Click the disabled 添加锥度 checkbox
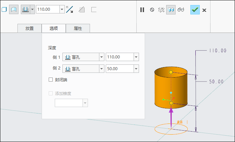235x142 pixels. pyautogui.click(x=51, y=93)
